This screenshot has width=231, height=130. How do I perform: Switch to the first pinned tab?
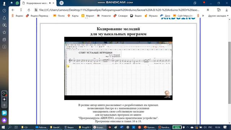click(12, 3)
